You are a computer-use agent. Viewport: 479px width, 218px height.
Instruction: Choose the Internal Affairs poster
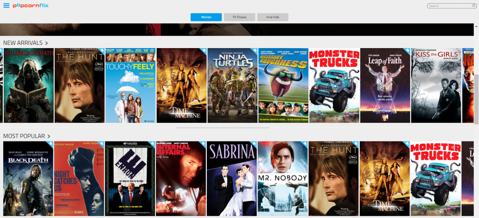tap(181, 179)
